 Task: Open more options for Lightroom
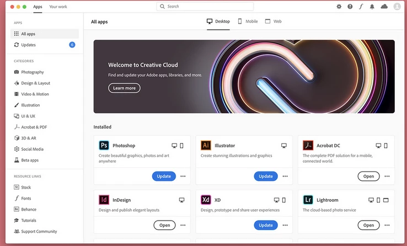click(387, 225)
